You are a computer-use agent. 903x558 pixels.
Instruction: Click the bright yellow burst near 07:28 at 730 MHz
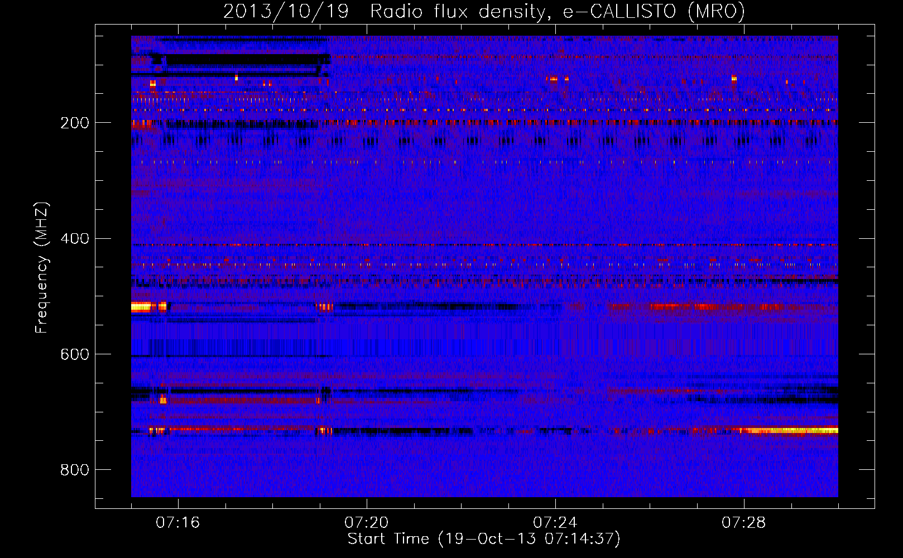tap(789, 430)
